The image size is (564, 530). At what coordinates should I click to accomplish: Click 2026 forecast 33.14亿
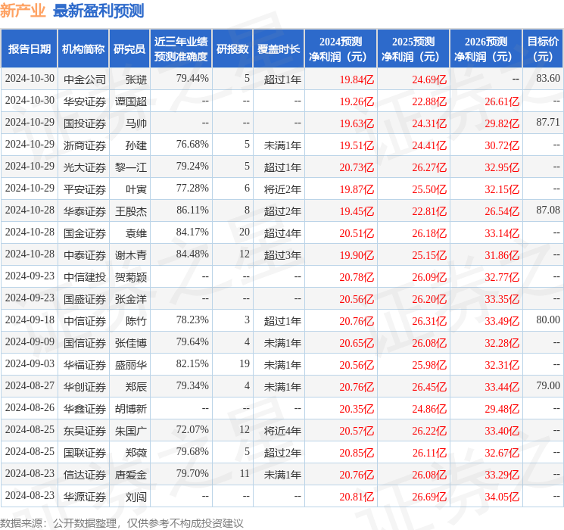(x=502, y=233)
